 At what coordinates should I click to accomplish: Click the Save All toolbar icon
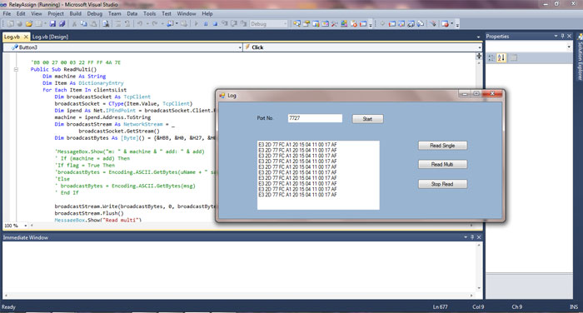click(62, 24)
